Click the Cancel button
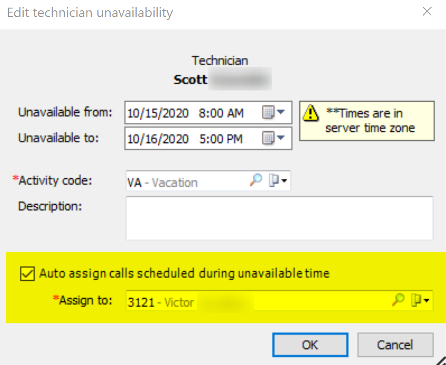The width and height of the screenshot is (446, 365). (395, 345)
